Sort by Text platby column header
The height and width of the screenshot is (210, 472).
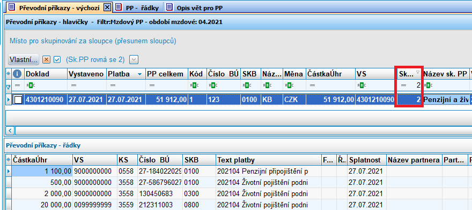(x=269, y=160)
